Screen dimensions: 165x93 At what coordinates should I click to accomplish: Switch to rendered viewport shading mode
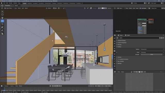click(x=106, y=8)
